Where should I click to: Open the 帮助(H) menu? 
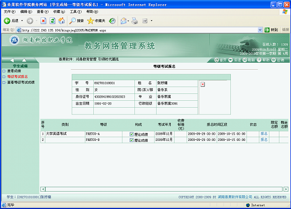click(x=92, y=12)
